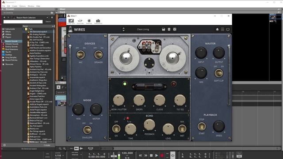The width and height of the screenshot is (283, 159).
Task: Click the MOTOR noise knob
Action: pos(96,109)
